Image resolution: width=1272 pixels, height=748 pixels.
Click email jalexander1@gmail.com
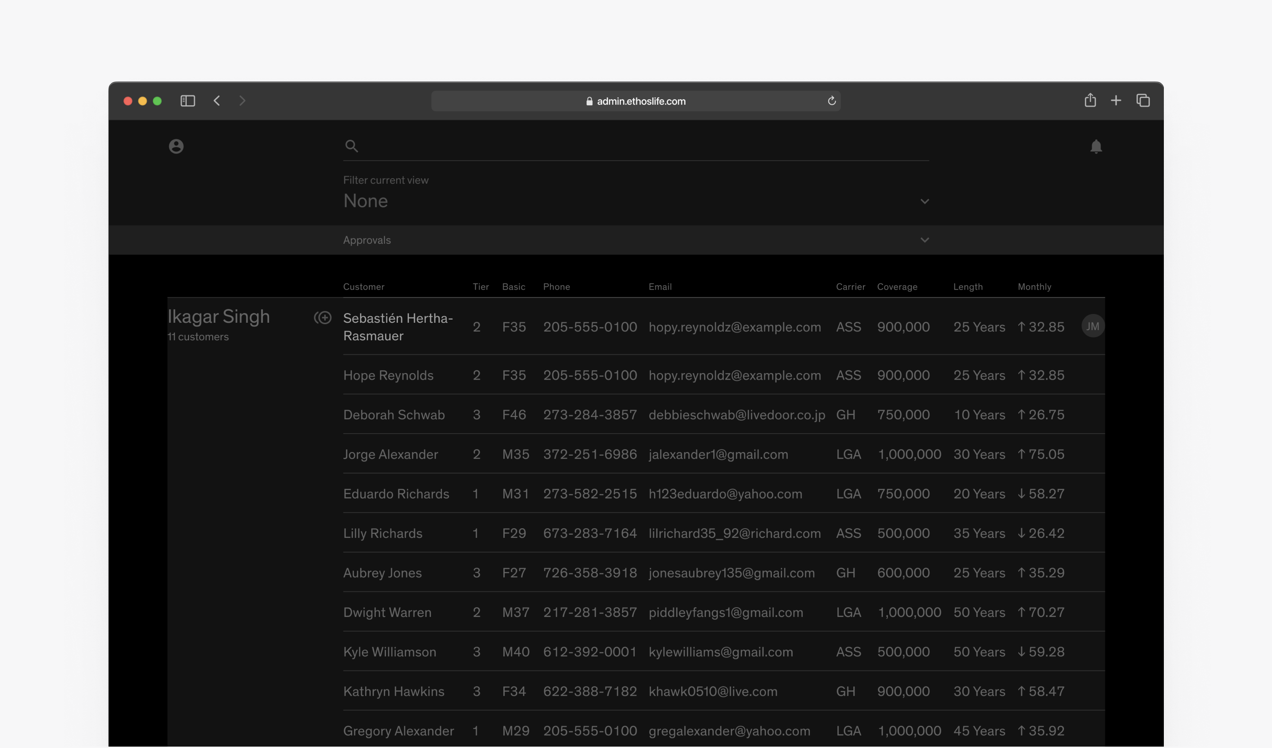pos(718,454)
